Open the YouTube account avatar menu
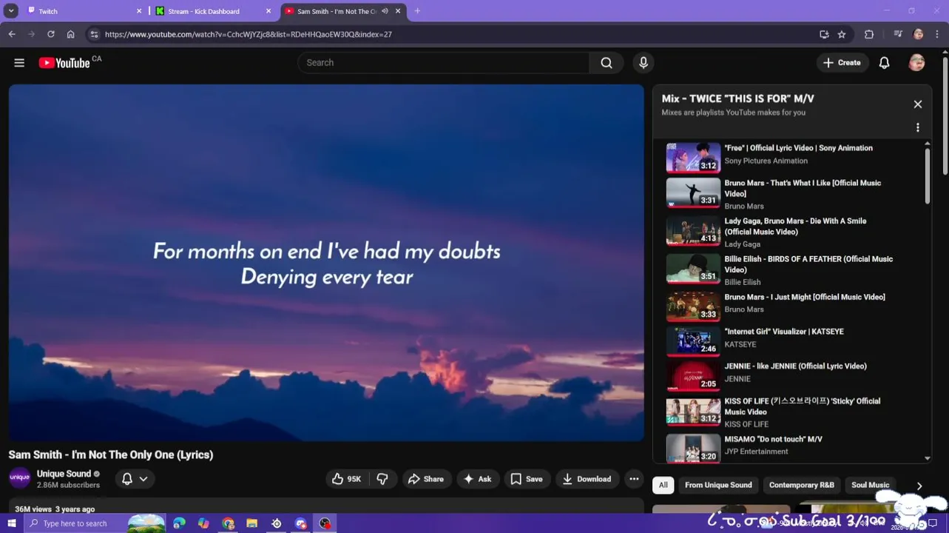Screen dimensions: 949x533 coord(916,63)
